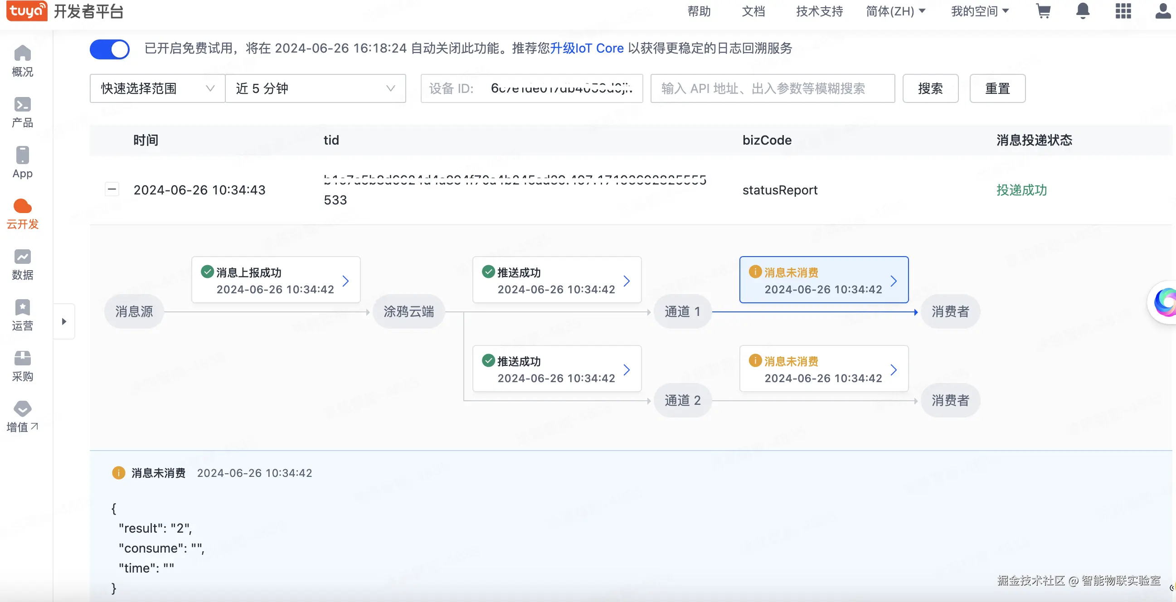Open 消息上报成功 step details card
The image size is (1176, 602).
(x=276, y=280)
